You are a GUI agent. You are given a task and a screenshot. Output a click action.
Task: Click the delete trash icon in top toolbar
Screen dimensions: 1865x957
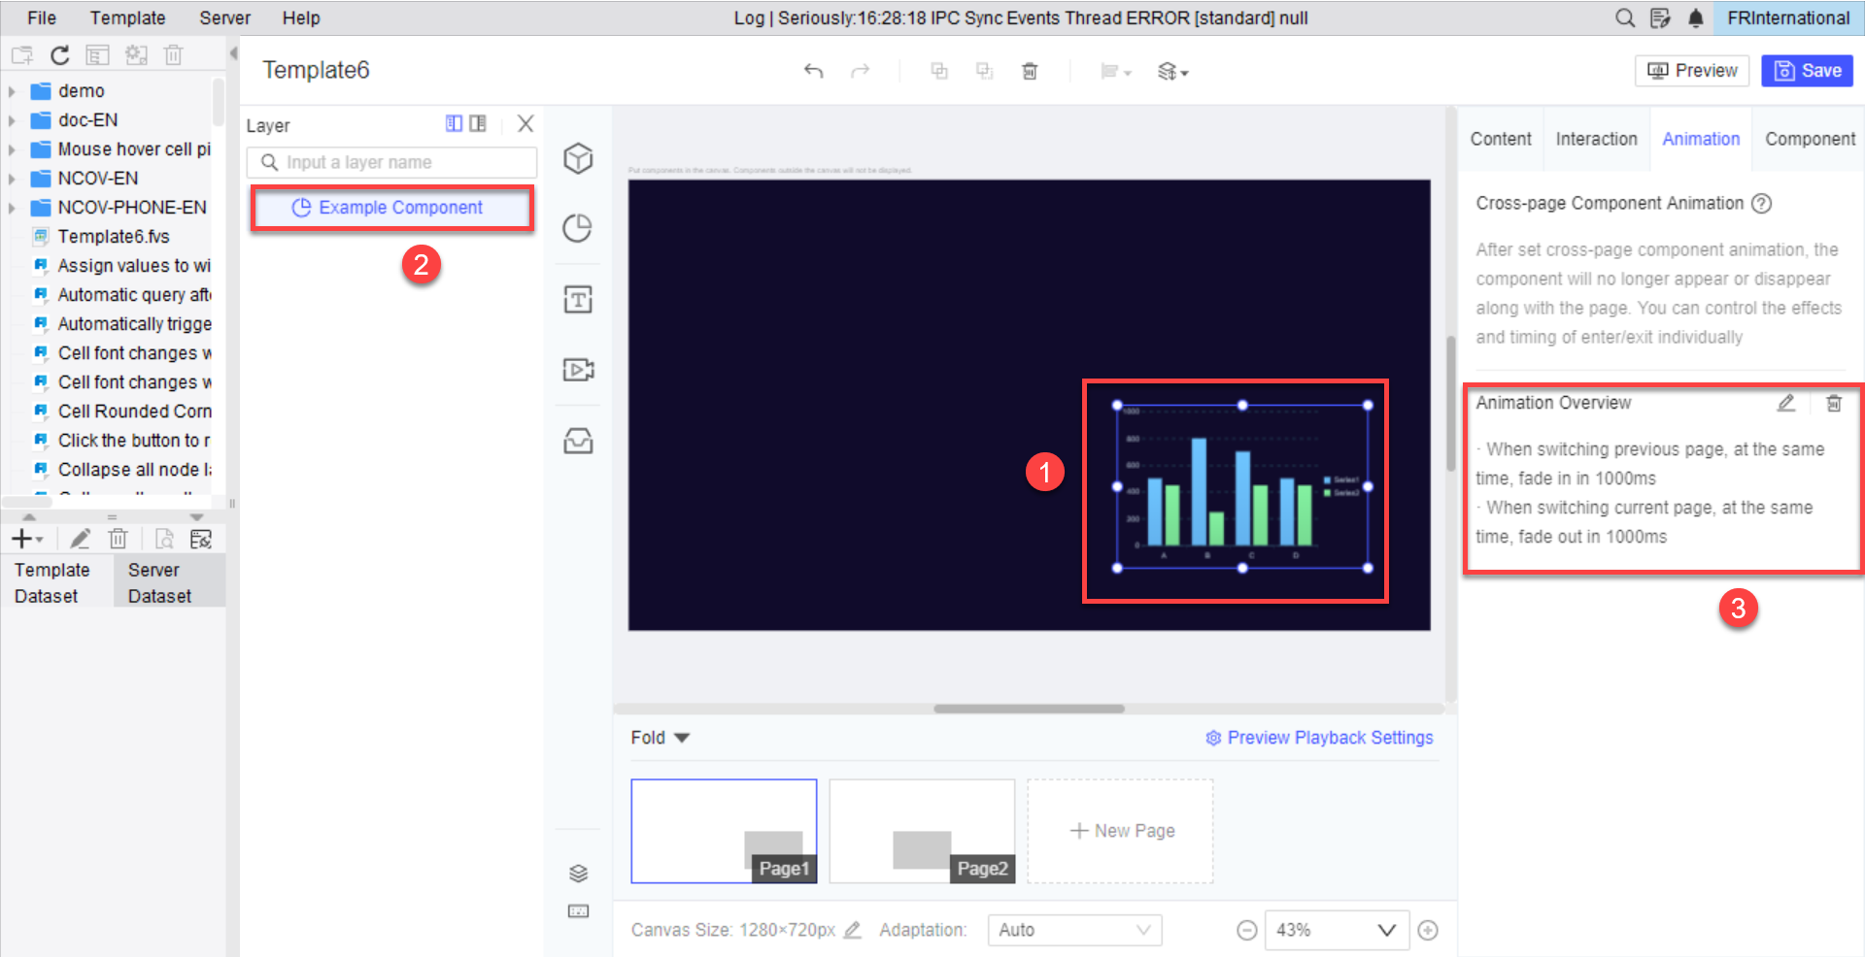[x=1030, y=71]
